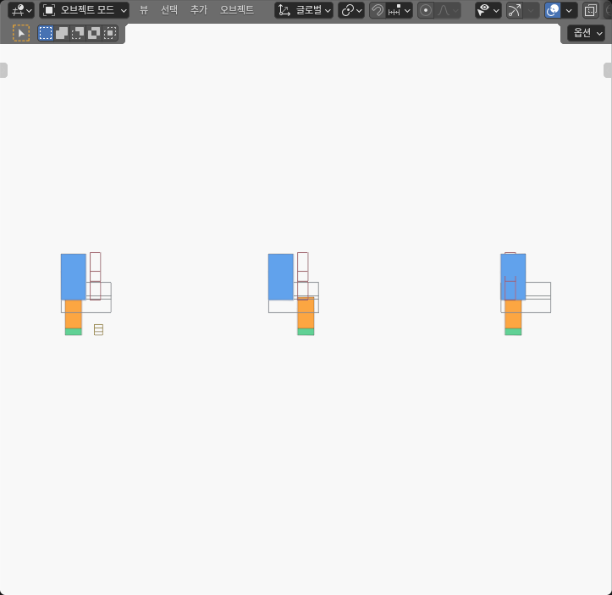Open the 오브젝트 menu

pos(236,10)
